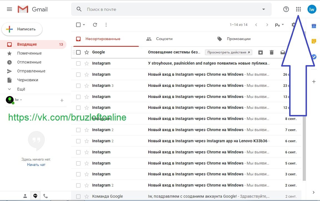This screenshot has height=201, width=320.
Task: Open the three-dot More options menu
Action: pyautogui.click(x=106, y=25)
